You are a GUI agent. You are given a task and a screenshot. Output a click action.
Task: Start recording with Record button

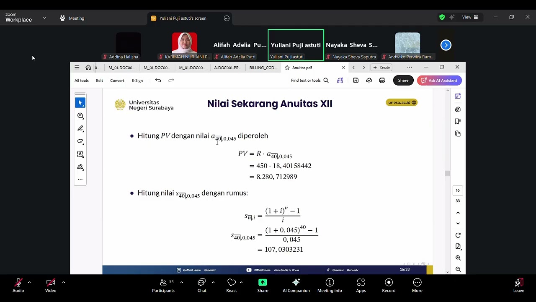(389, 286)
